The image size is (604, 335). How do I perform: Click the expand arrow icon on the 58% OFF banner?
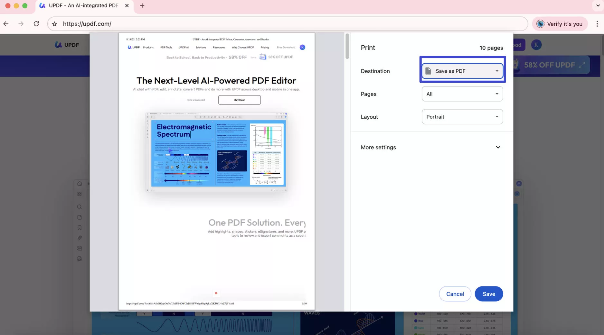(x=582, y=65)
